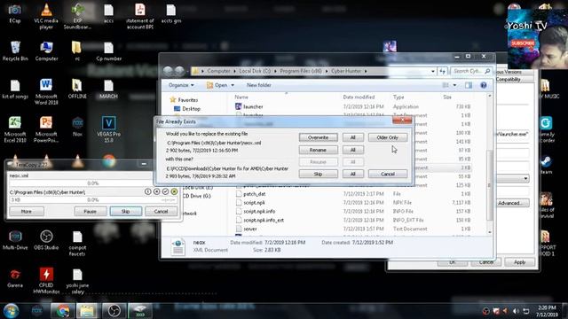Screen dimensions: 568x319
Task: Click TeraCopy current file progress bar
Action: 92,183
